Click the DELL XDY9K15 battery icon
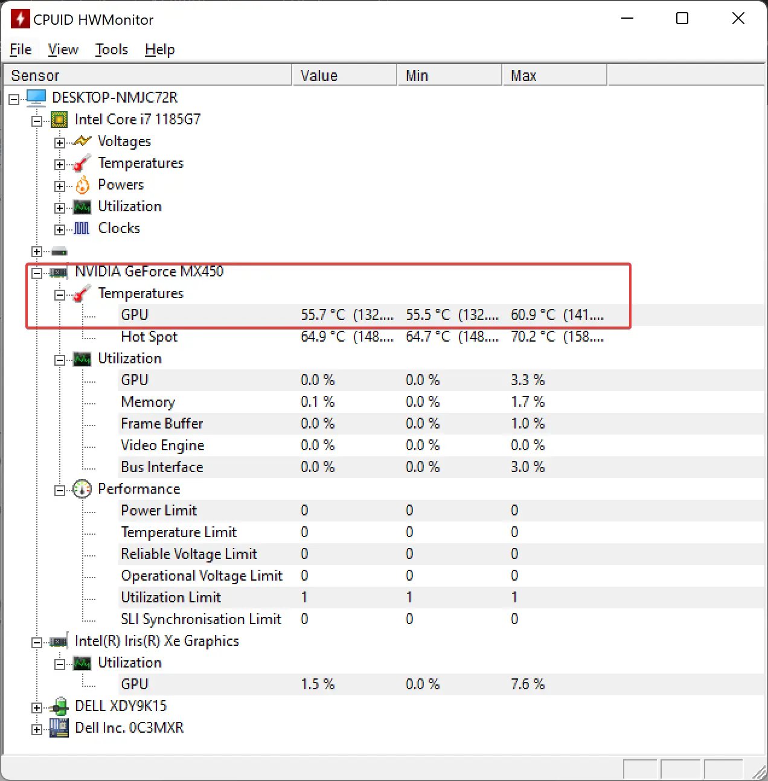Screen dimensions: 768x781 coord(59,706)
